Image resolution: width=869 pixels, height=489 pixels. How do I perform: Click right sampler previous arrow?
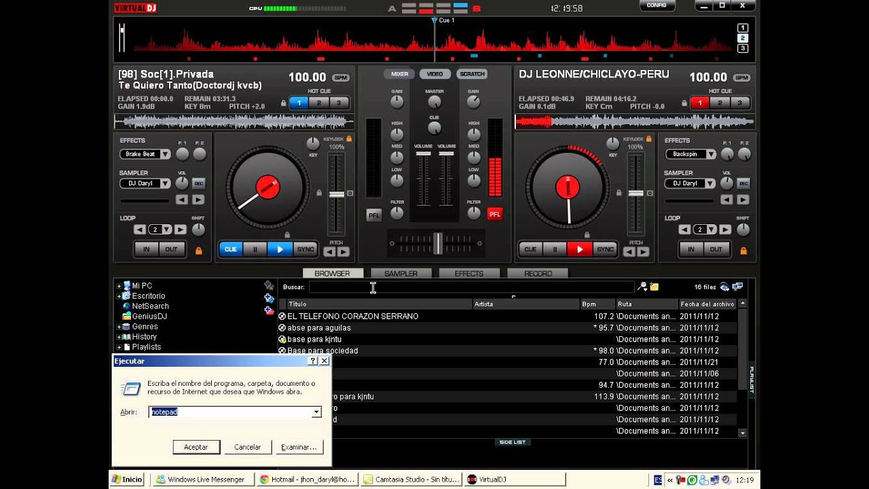pos(726,200)
